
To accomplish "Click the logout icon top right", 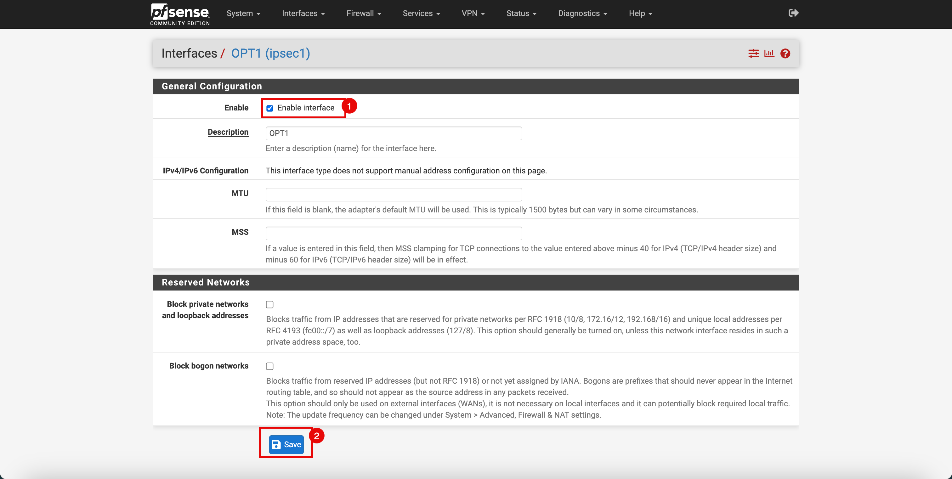I will click(794, 13).
